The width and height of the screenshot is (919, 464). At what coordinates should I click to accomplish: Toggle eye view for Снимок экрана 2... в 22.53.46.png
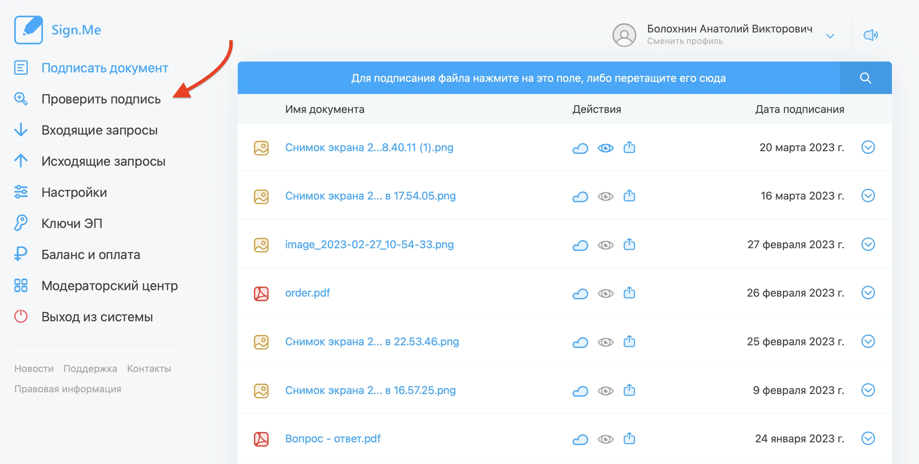coord(605,343)
